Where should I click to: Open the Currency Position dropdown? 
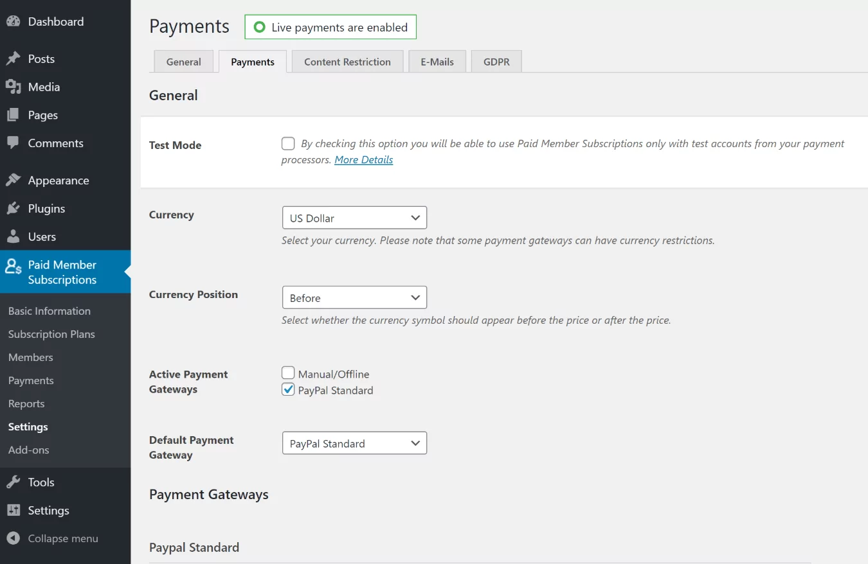[x=354, y=297]
